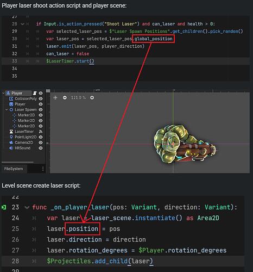Hide the CollisionPoly node with eye icon

click(41, 98)
